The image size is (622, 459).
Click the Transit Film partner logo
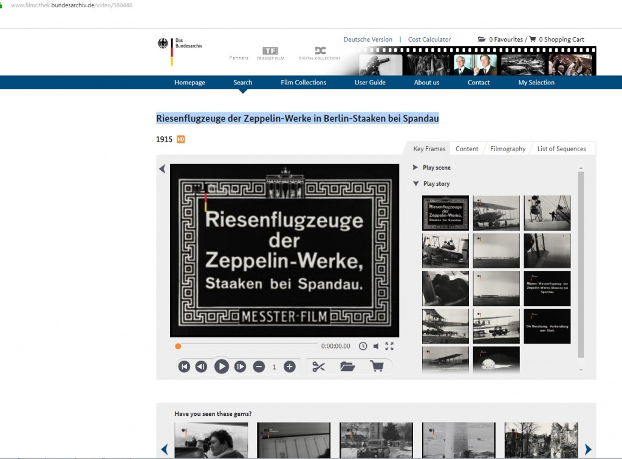pyautogui.click(x=270, y=53)
